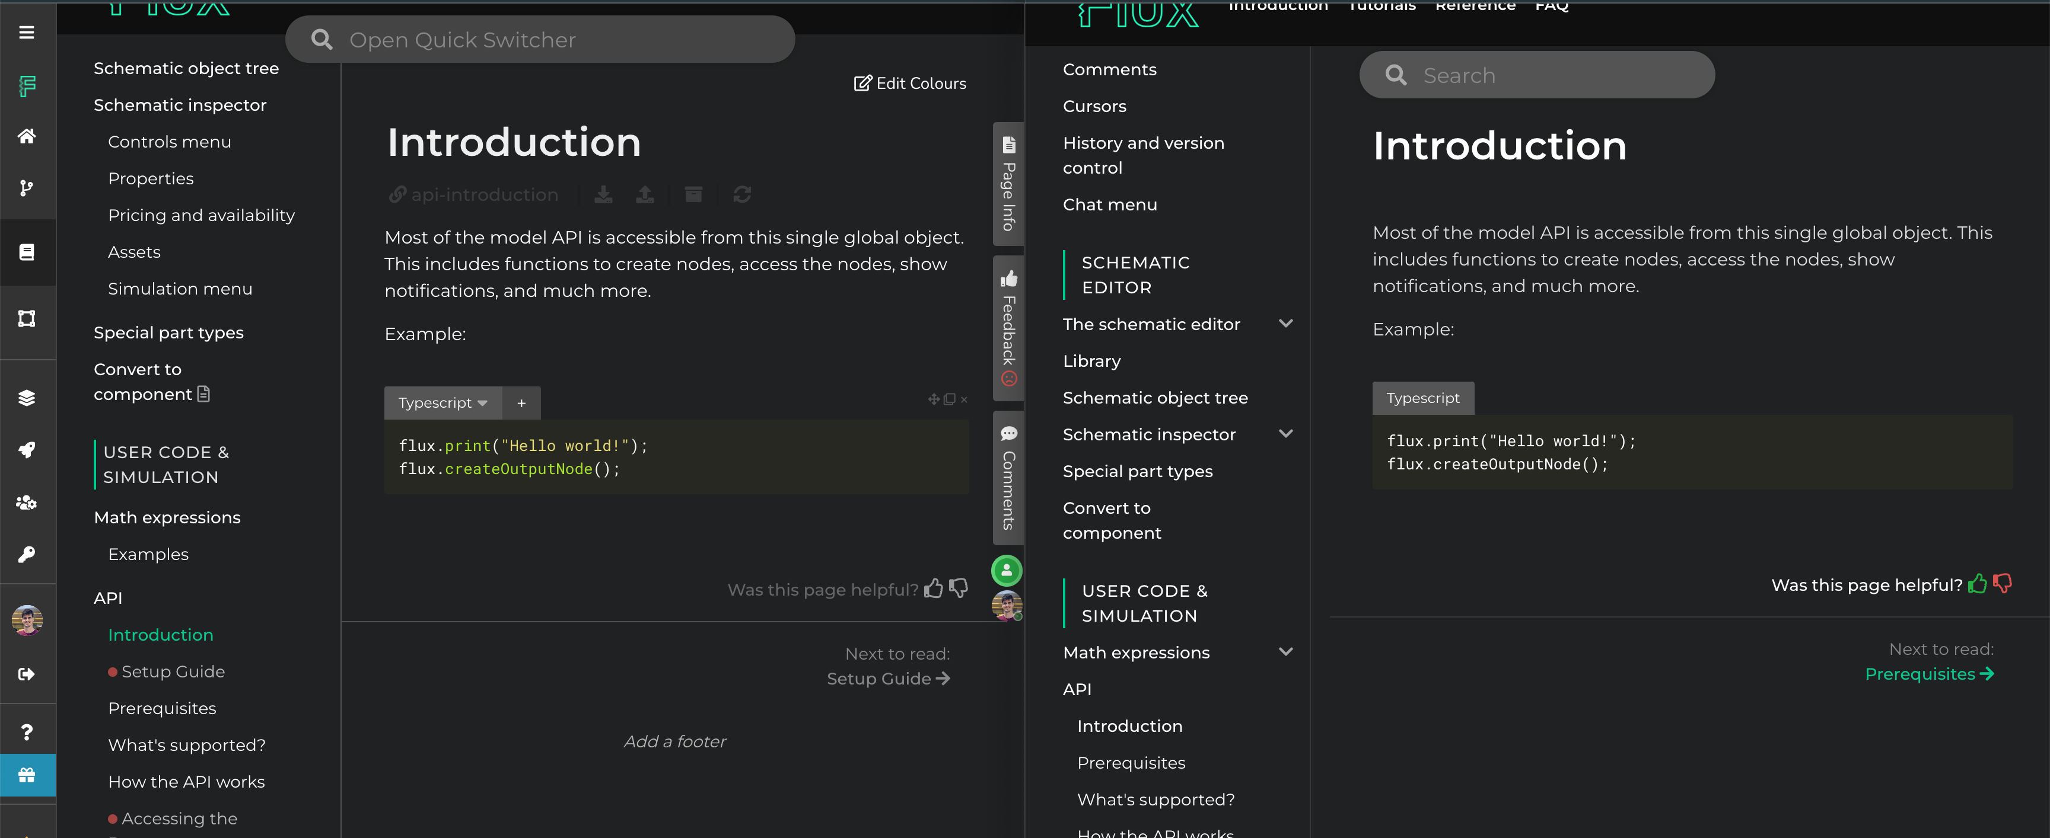Open Library in right sidebar
Viewport: 2050px width, 838px height.
1092,361
